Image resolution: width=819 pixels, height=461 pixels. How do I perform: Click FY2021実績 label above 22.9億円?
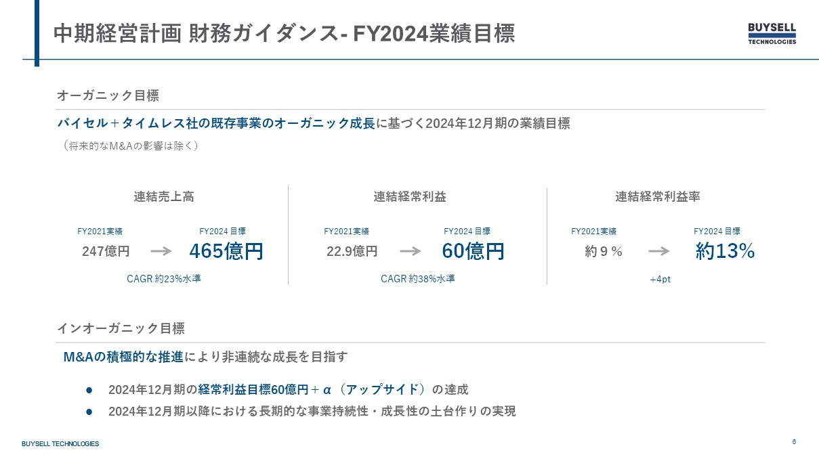click(347, 232)
